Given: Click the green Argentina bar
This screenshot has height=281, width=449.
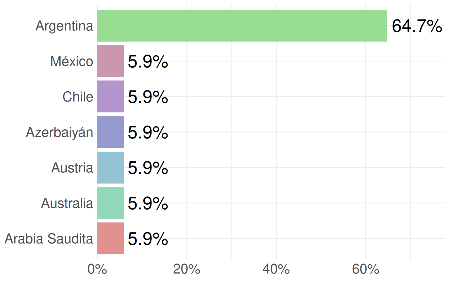Looking at the screenshot, I should (x=242, y=26).
